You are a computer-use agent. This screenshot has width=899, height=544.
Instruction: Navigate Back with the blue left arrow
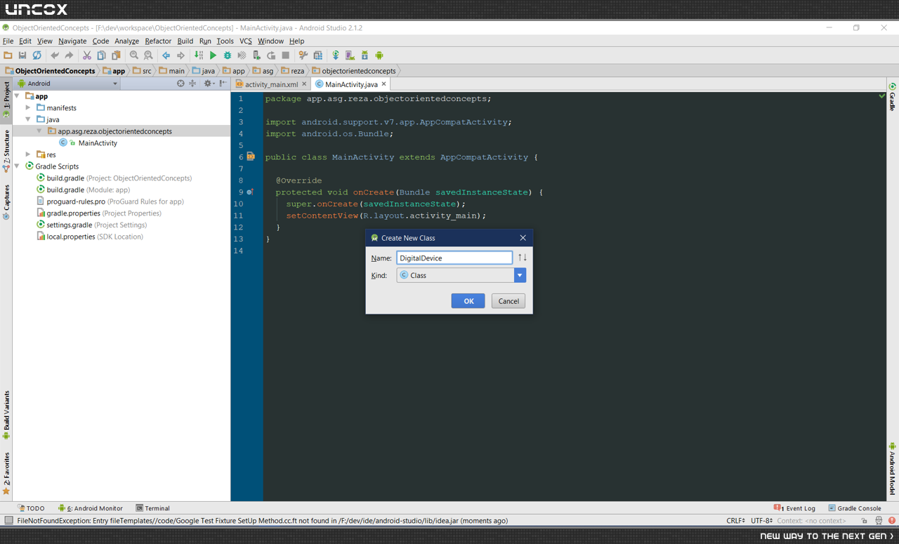(x=166, y=55)
